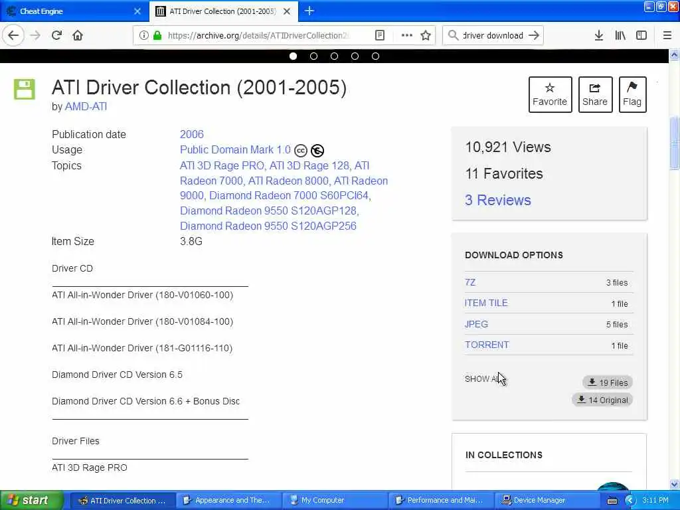Select the second carousel dot
The image size is (680, 510).
coord(314,56)
